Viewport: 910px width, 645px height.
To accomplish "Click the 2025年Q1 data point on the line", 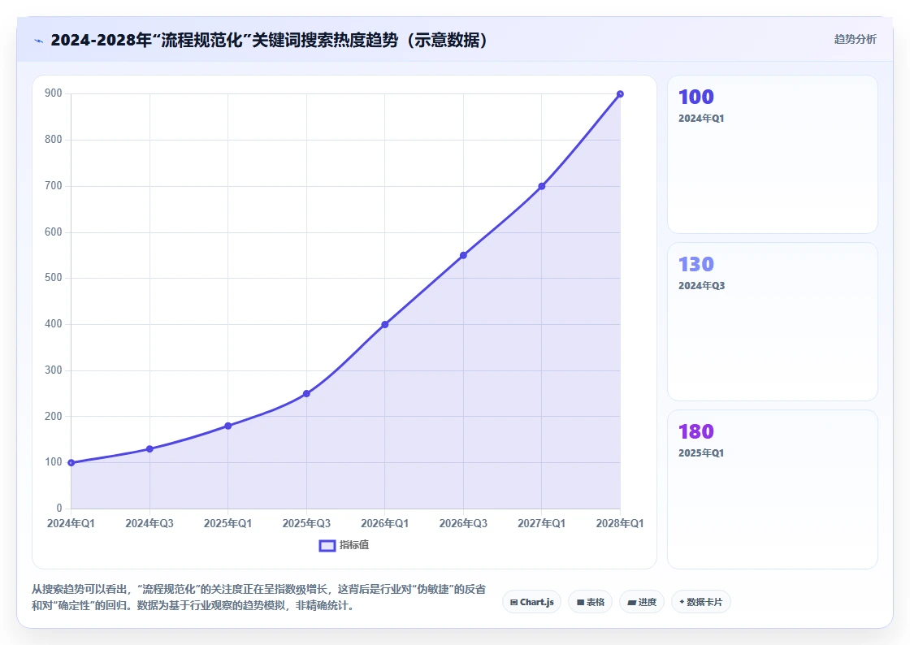I will click(228, 426).
